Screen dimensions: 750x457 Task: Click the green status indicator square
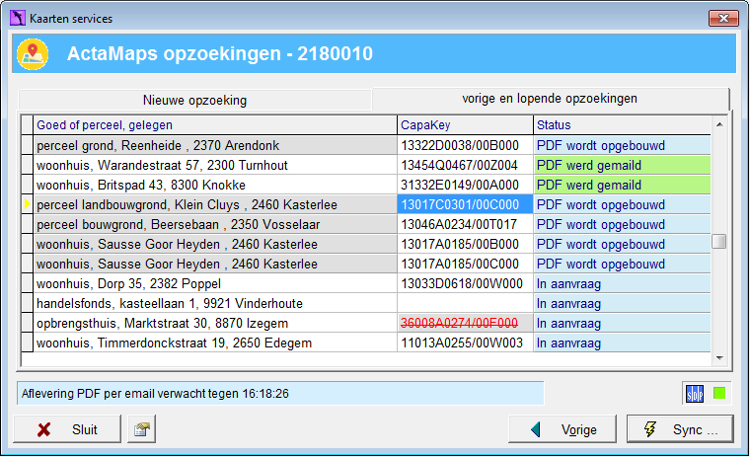tap(719, 394)
